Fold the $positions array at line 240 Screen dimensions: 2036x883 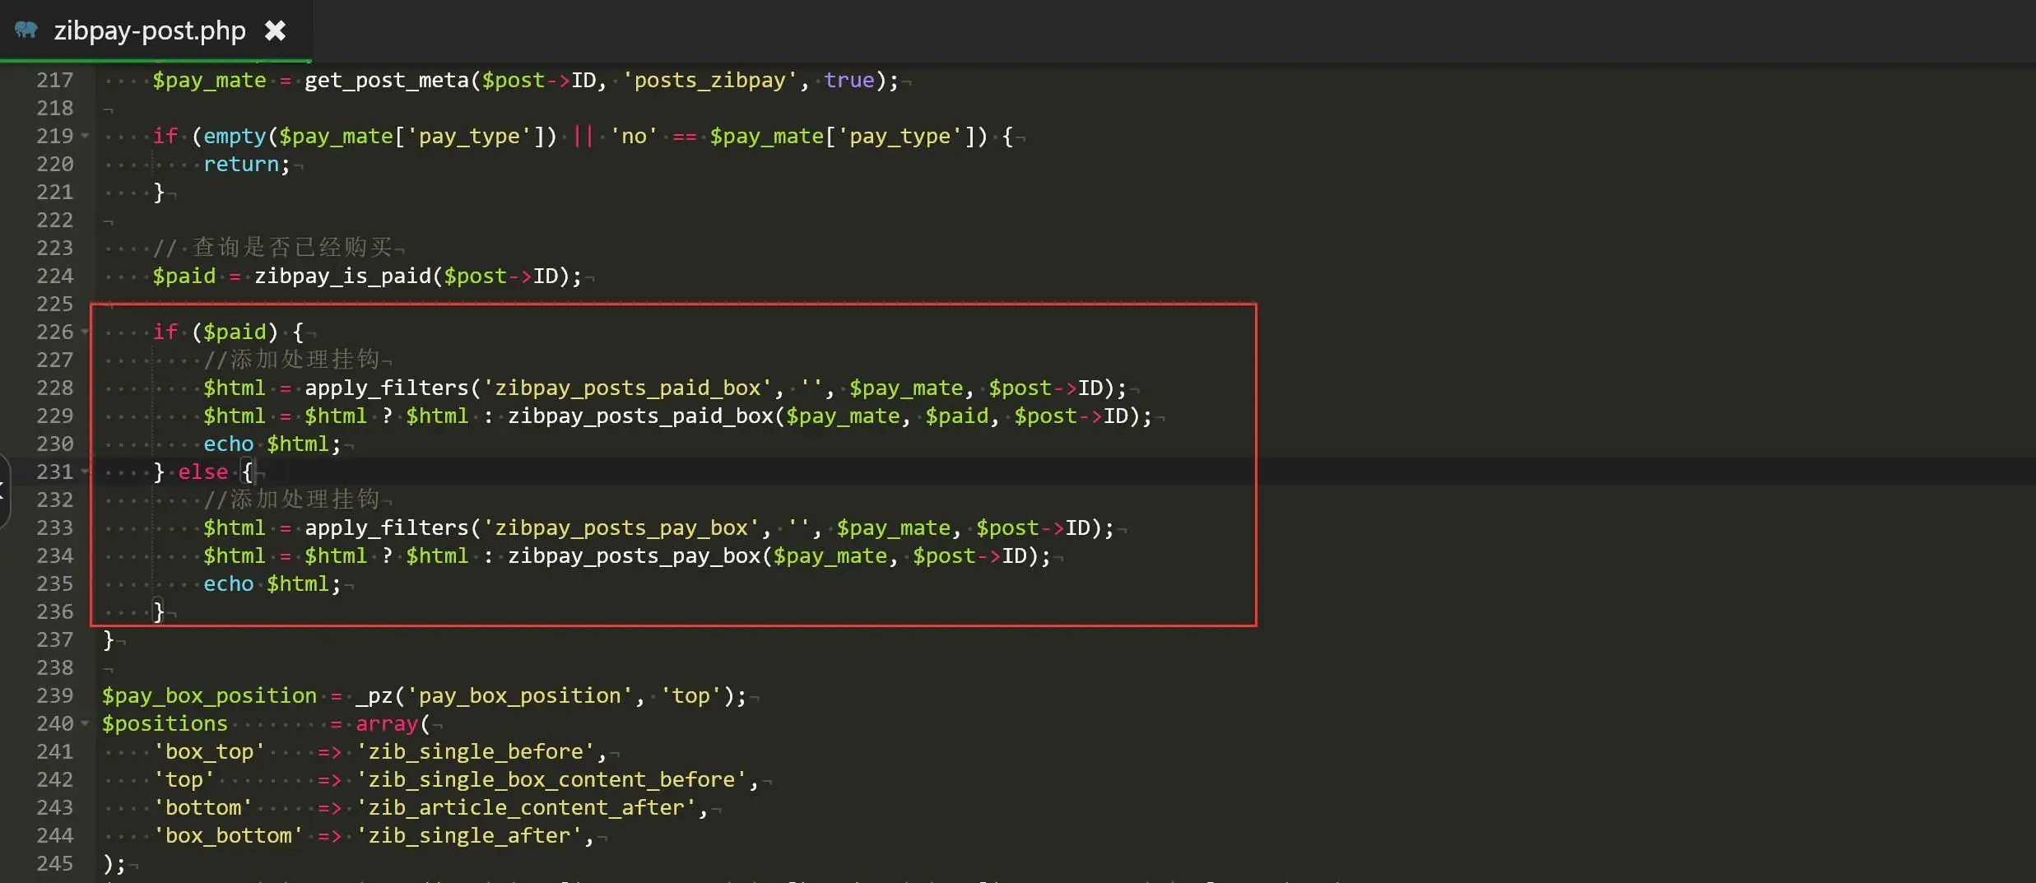pyautogui.click(x=85, y=723)
